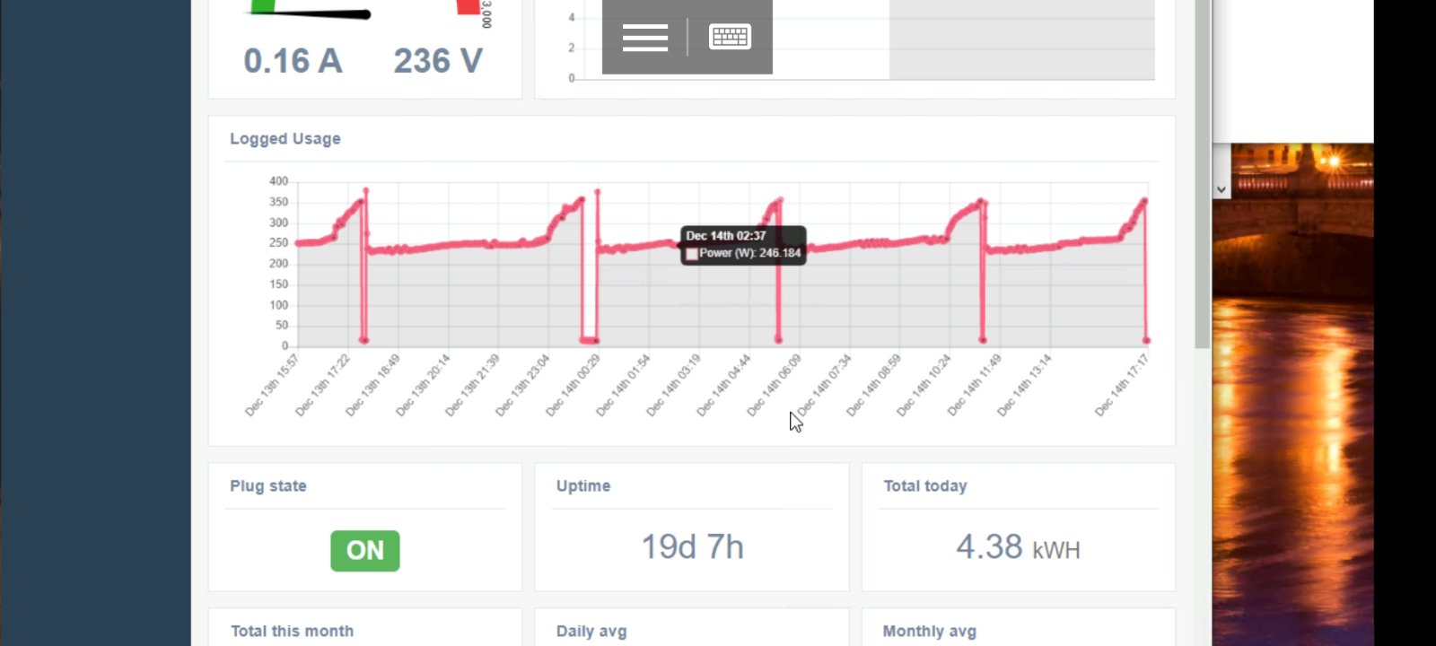
Task: Open the hamburger menu in overlay bar
Action: [644, 38]
